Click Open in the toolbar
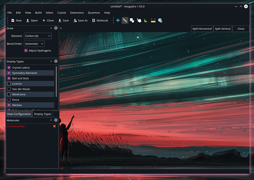The height and width of the screenshot is (180, 254). tap(32, 21)
